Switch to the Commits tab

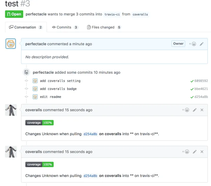(x=65, y=27)
